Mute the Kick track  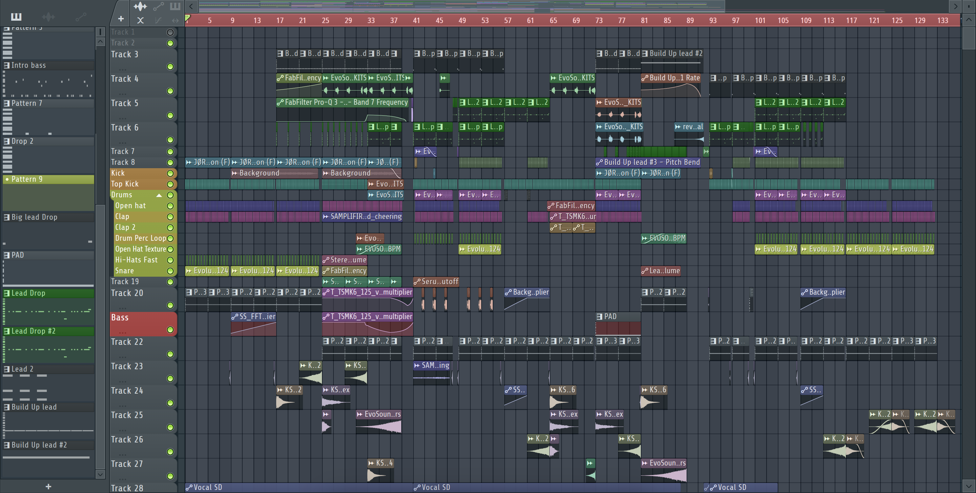(x=170, y=173)
